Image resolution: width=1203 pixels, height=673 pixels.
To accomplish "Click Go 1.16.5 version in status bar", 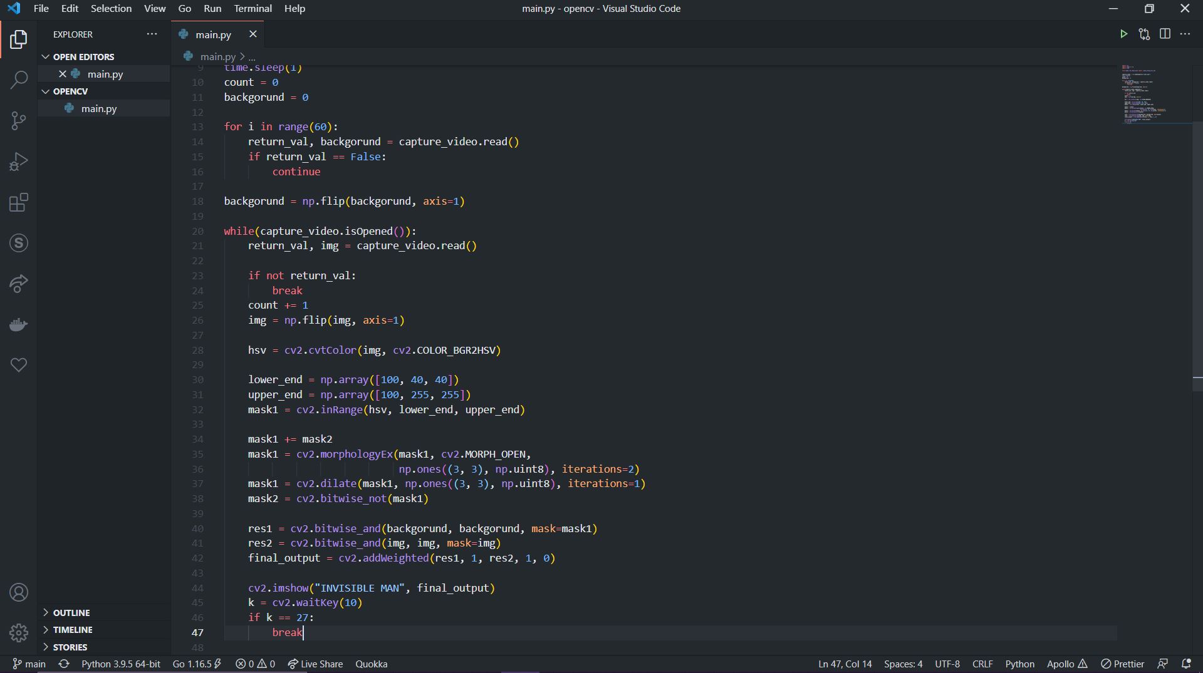I will point(197,664).
